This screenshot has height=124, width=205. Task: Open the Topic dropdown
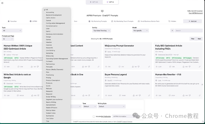(12, 31)
